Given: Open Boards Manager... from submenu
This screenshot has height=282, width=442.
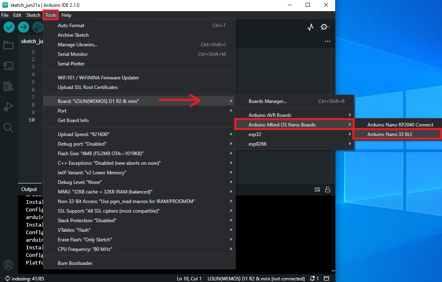Looking at the screenshot, I should 294,101.
